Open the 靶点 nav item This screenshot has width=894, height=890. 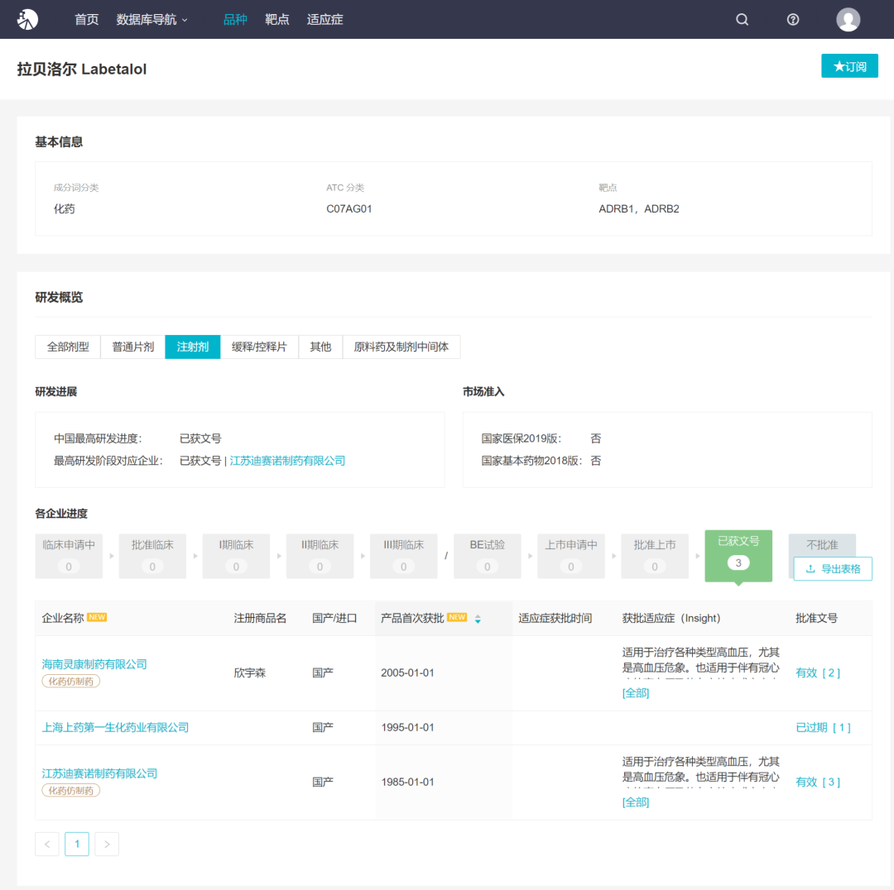tap(277, 19)
